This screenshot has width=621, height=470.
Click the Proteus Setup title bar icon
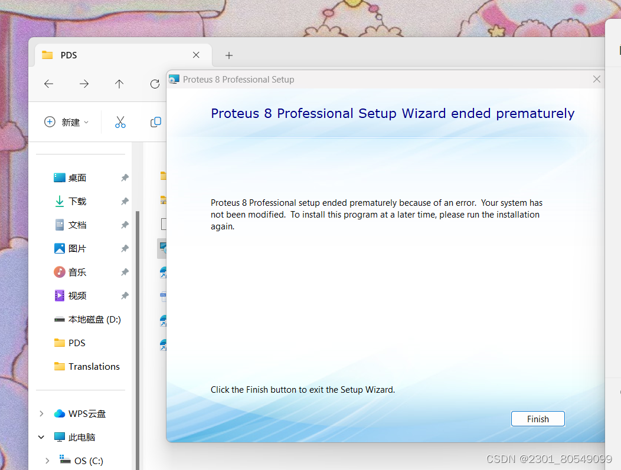click(x=174, y=80)
